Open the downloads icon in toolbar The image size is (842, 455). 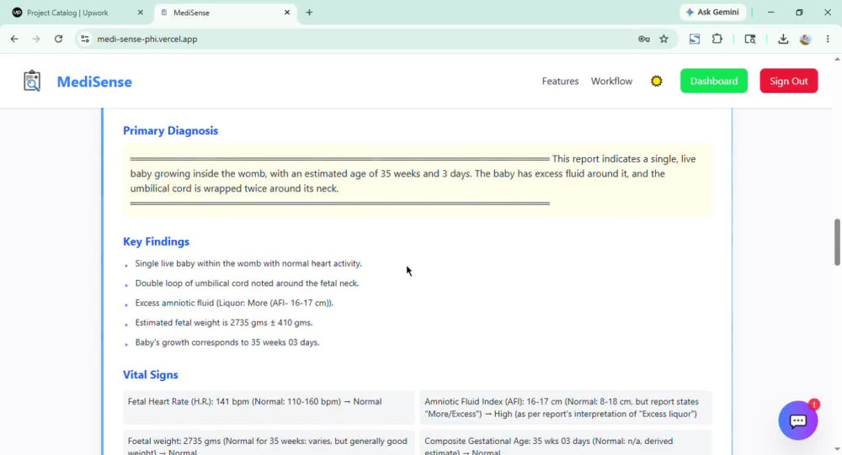tap(783, 39)
